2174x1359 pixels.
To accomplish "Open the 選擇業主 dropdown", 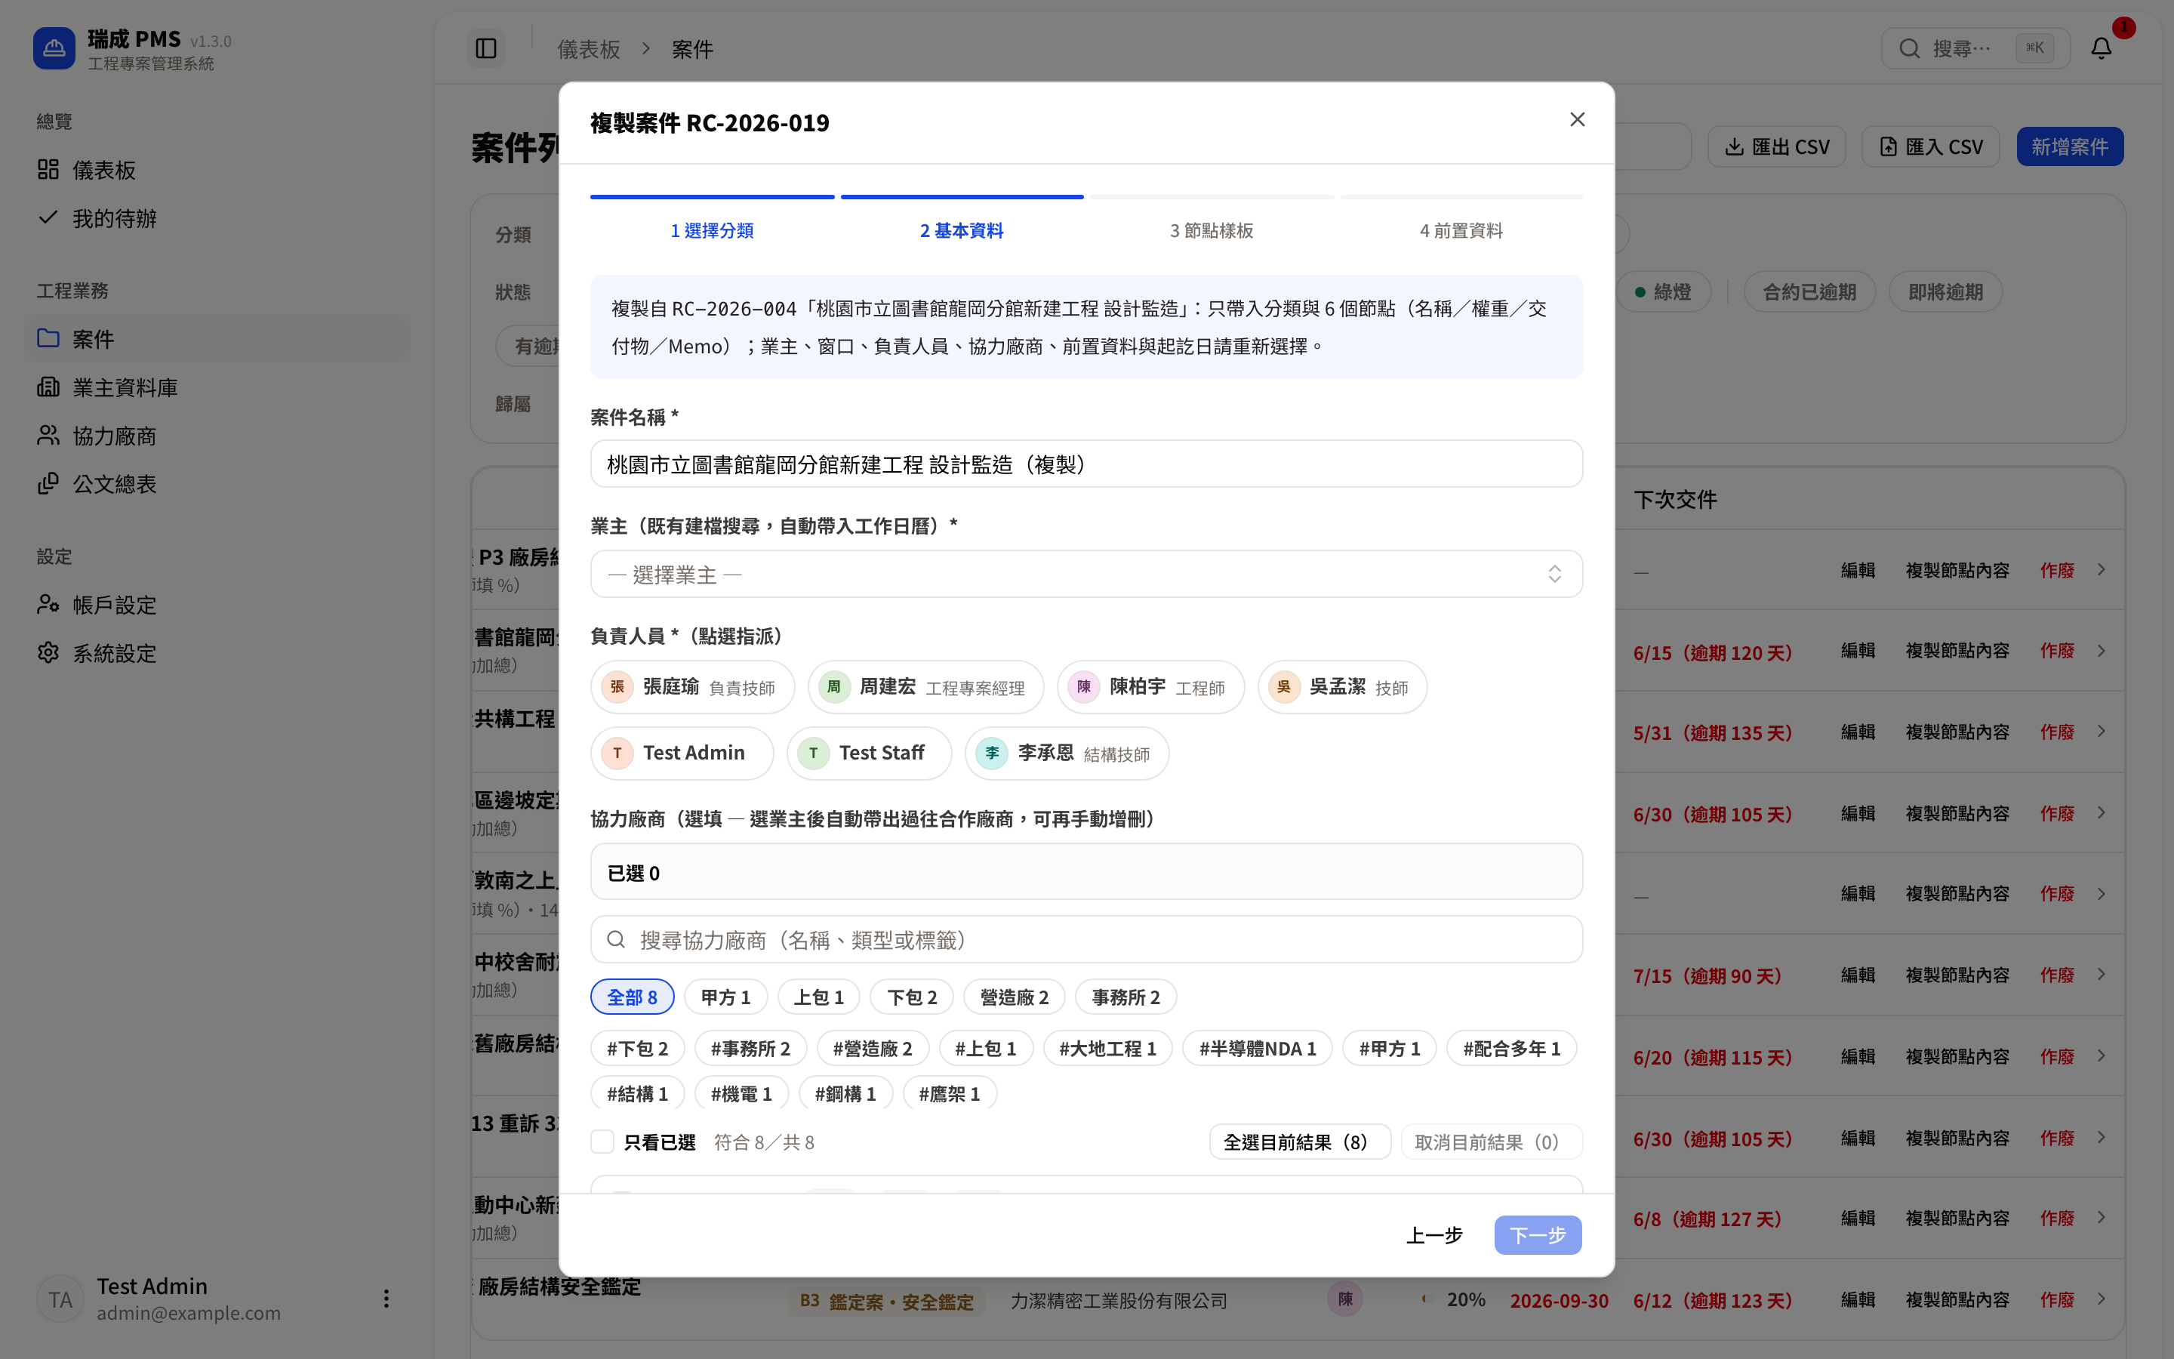I will [x=1086, y=575].
